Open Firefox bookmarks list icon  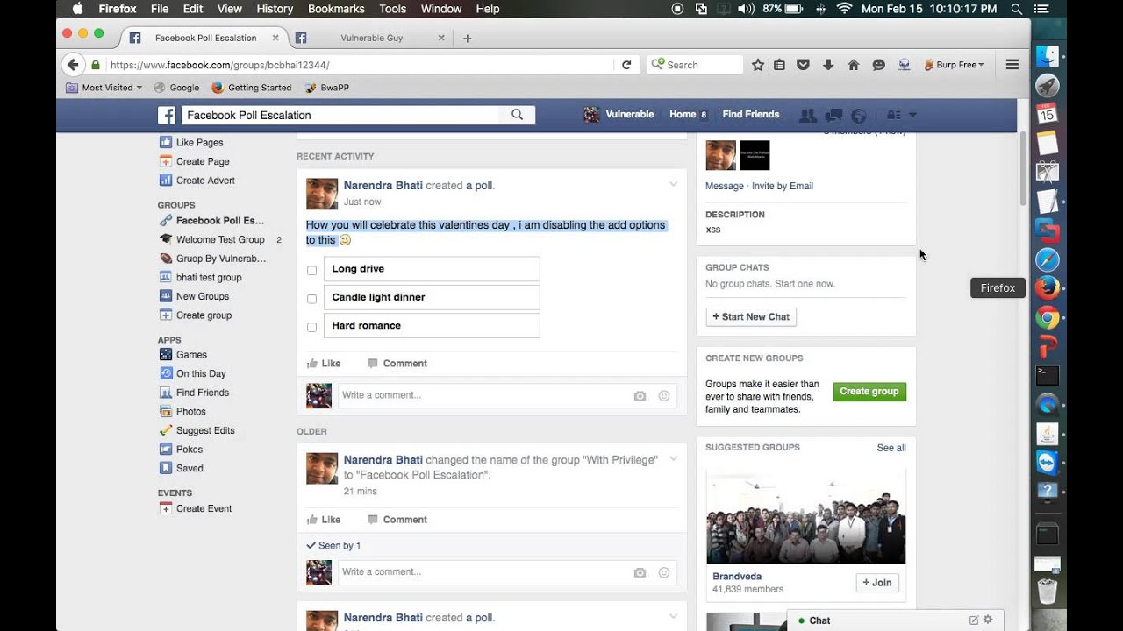point(780,65)
